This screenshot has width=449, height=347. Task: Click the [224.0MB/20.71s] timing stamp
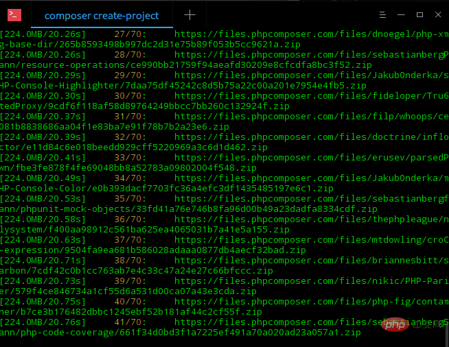(43, 261)
